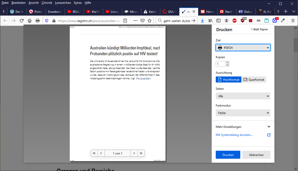Screen dimensions: 298x171
Task: Reload the current page
Action: click(x=22, y=21)
